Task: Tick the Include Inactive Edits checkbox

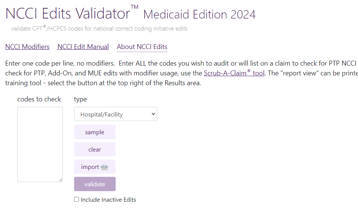Action: (77, 199)
